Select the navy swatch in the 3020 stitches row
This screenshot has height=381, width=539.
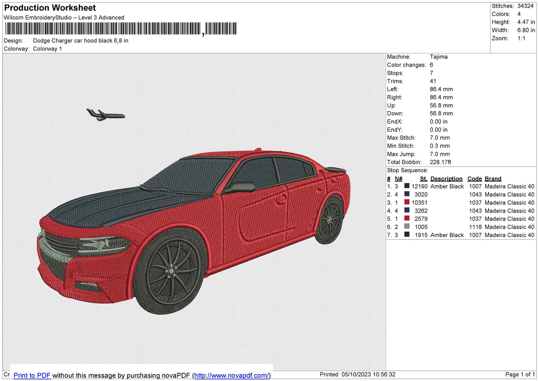coord(406,195)
